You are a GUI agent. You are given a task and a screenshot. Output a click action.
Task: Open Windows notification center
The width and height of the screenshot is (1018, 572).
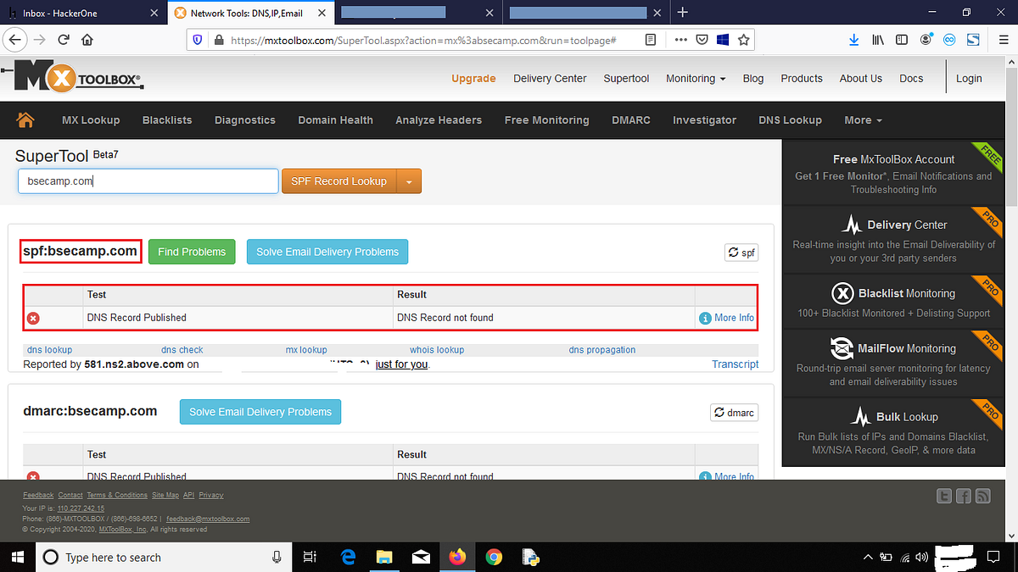click(x=993, y=557)
